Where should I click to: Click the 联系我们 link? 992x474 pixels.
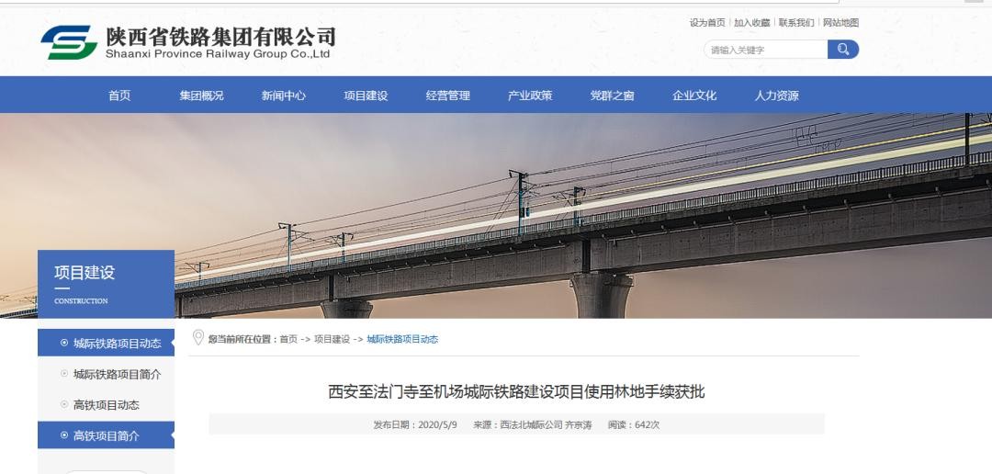pyautogui.click(x=796, y=23)
